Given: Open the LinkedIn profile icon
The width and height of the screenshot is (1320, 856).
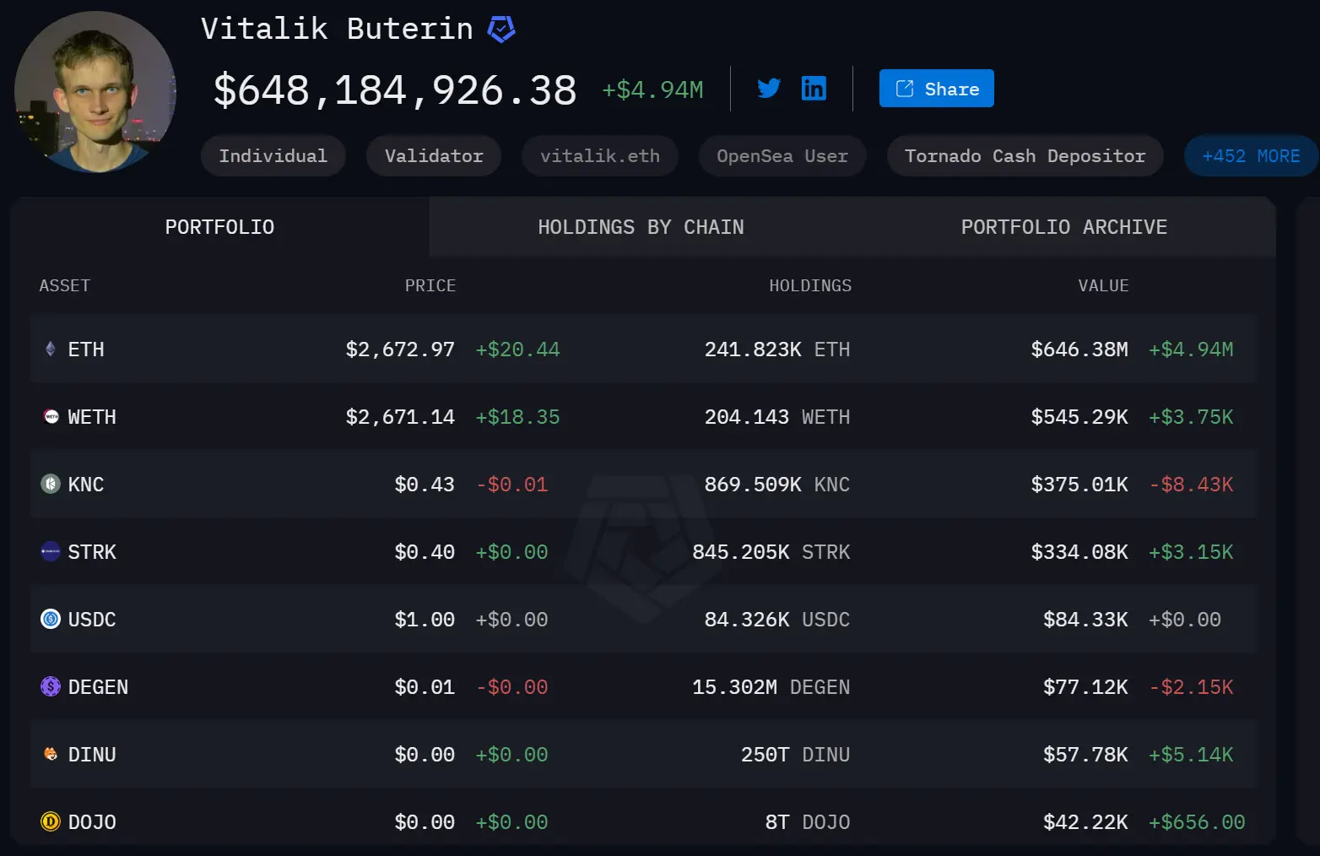Looking at the screenshot, I should 814,88.
